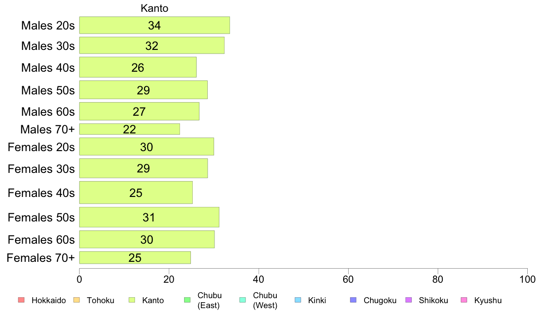Select the Males 30s bar showing 32

[x=152, y=45]
